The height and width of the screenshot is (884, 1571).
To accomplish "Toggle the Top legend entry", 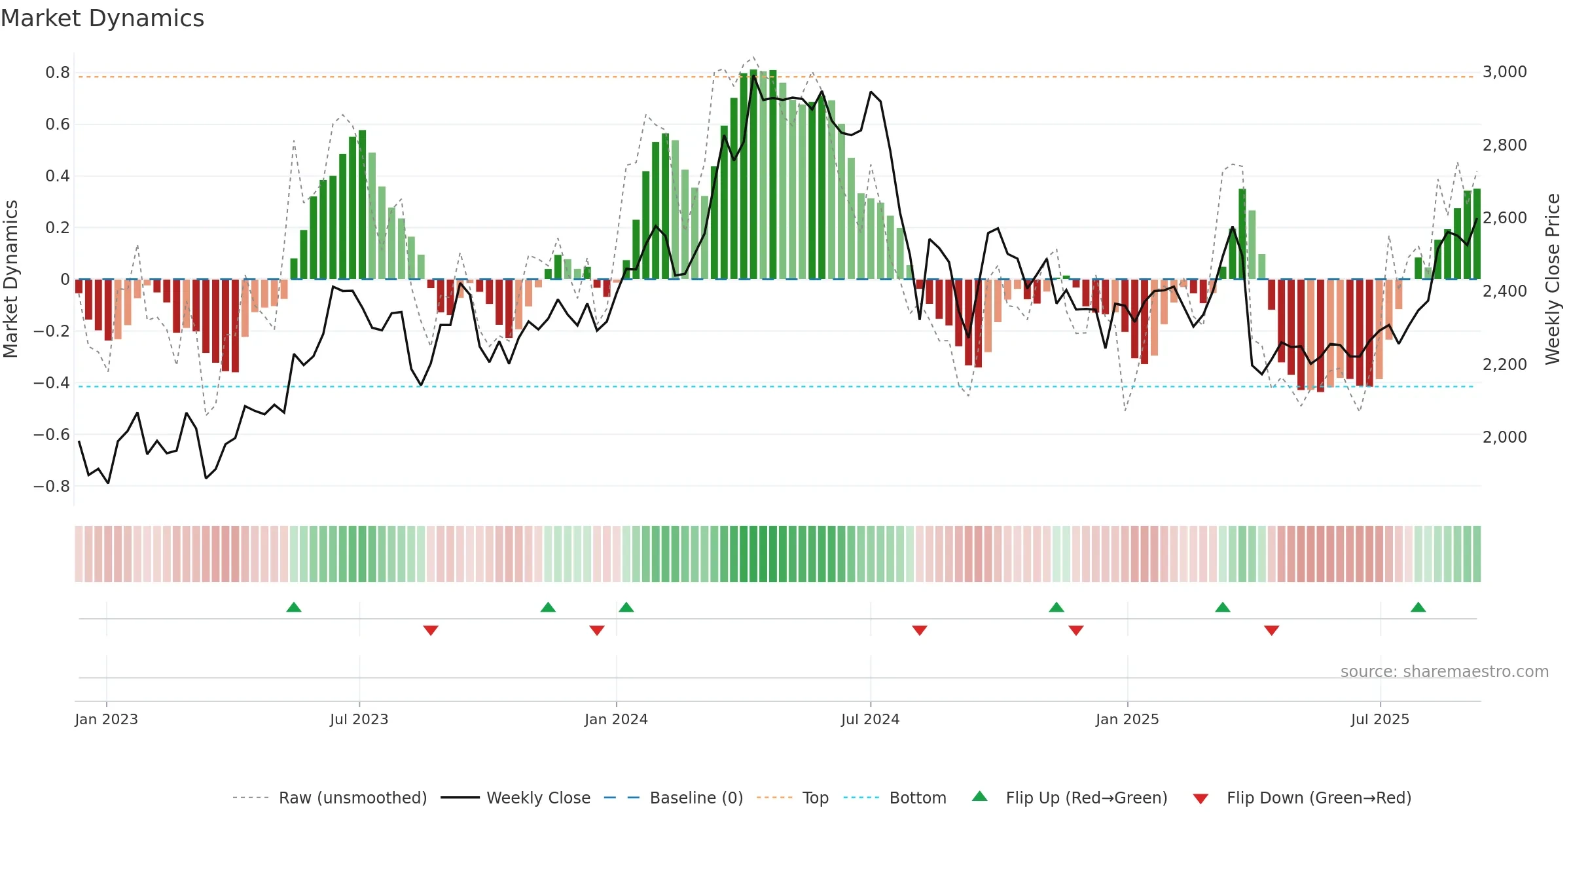I will 793,798.
